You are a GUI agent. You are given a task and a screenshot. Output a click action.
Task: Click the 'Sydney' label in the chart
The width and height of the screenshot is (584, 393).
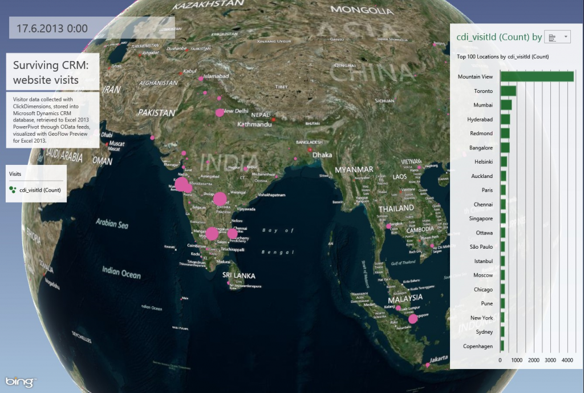485,332
